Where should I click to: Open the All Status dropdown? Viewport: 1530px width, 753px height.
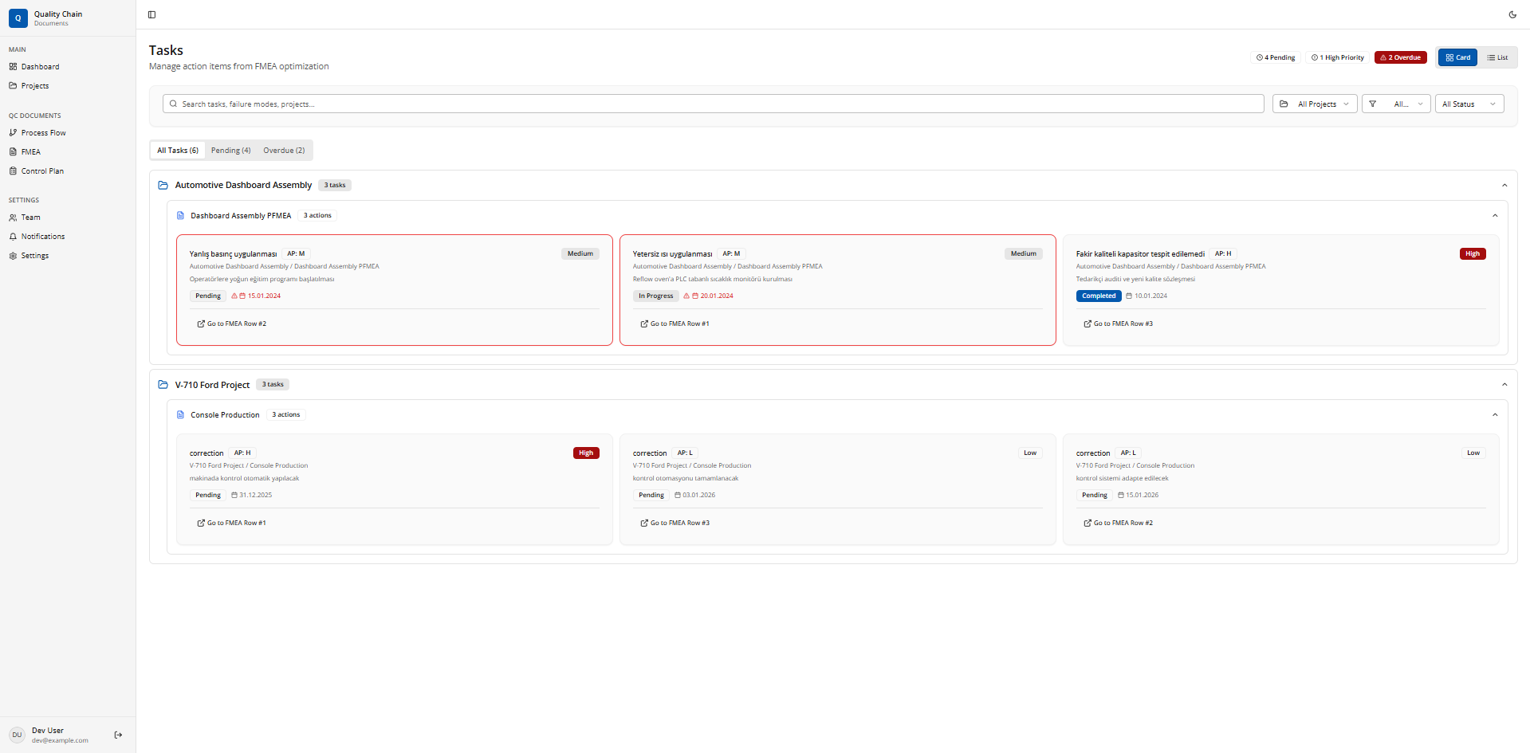1468,104
